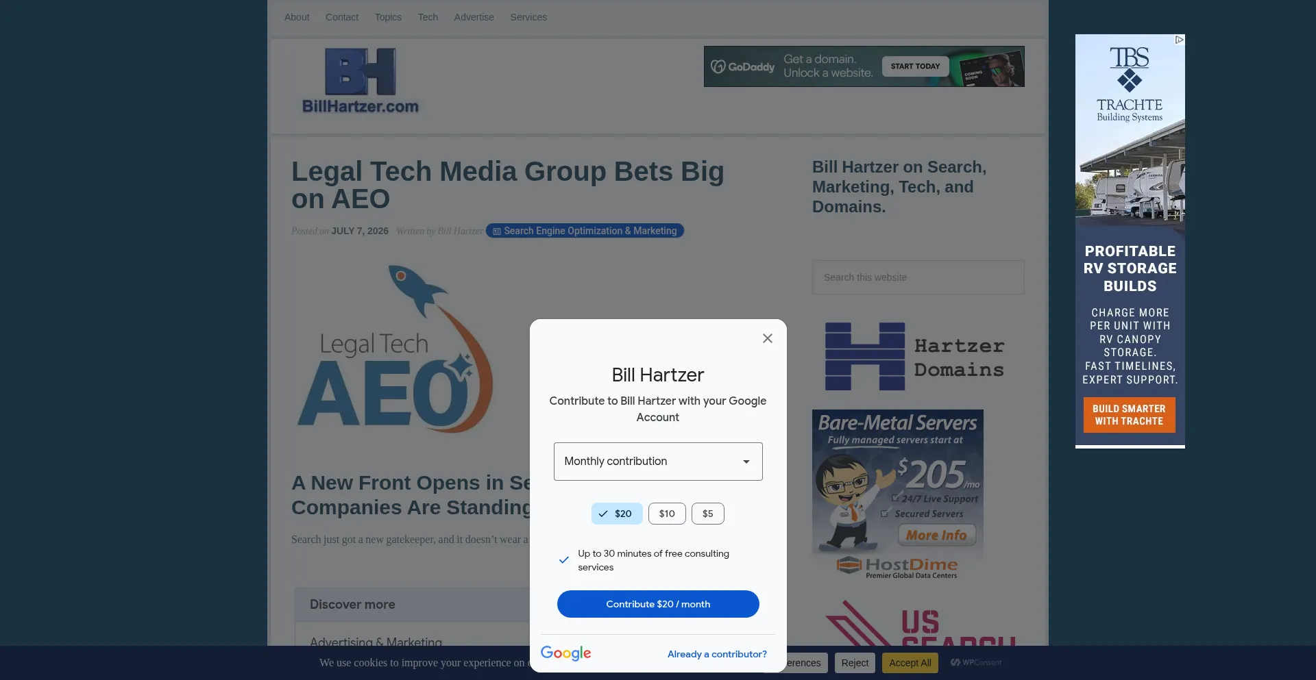Click Reject in cookie banner
1316x680 pixels.
pyautogui.click(x=855, y=663)
